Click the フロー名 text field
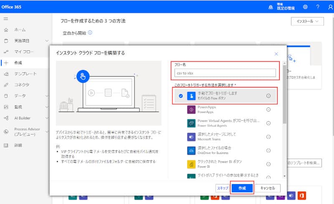334x204 pixels. click(x=225, y=73)
